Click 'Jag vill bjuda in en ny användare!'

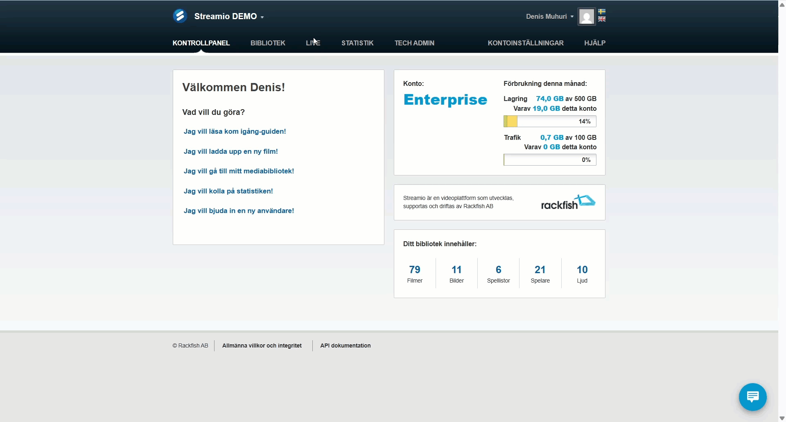(239, 211)
